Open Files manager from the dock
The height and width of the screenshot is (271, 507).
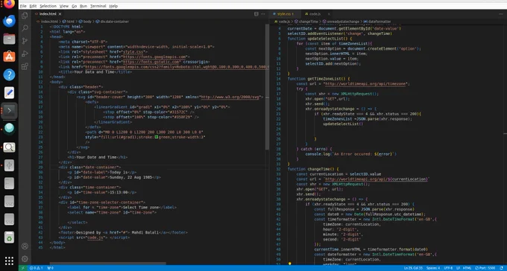click(x=9, y=39)
